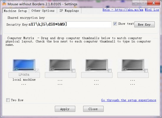Generate a New Key
Image resolution: width=162 pixels, height=118 pixels.
tap(144, 24)
